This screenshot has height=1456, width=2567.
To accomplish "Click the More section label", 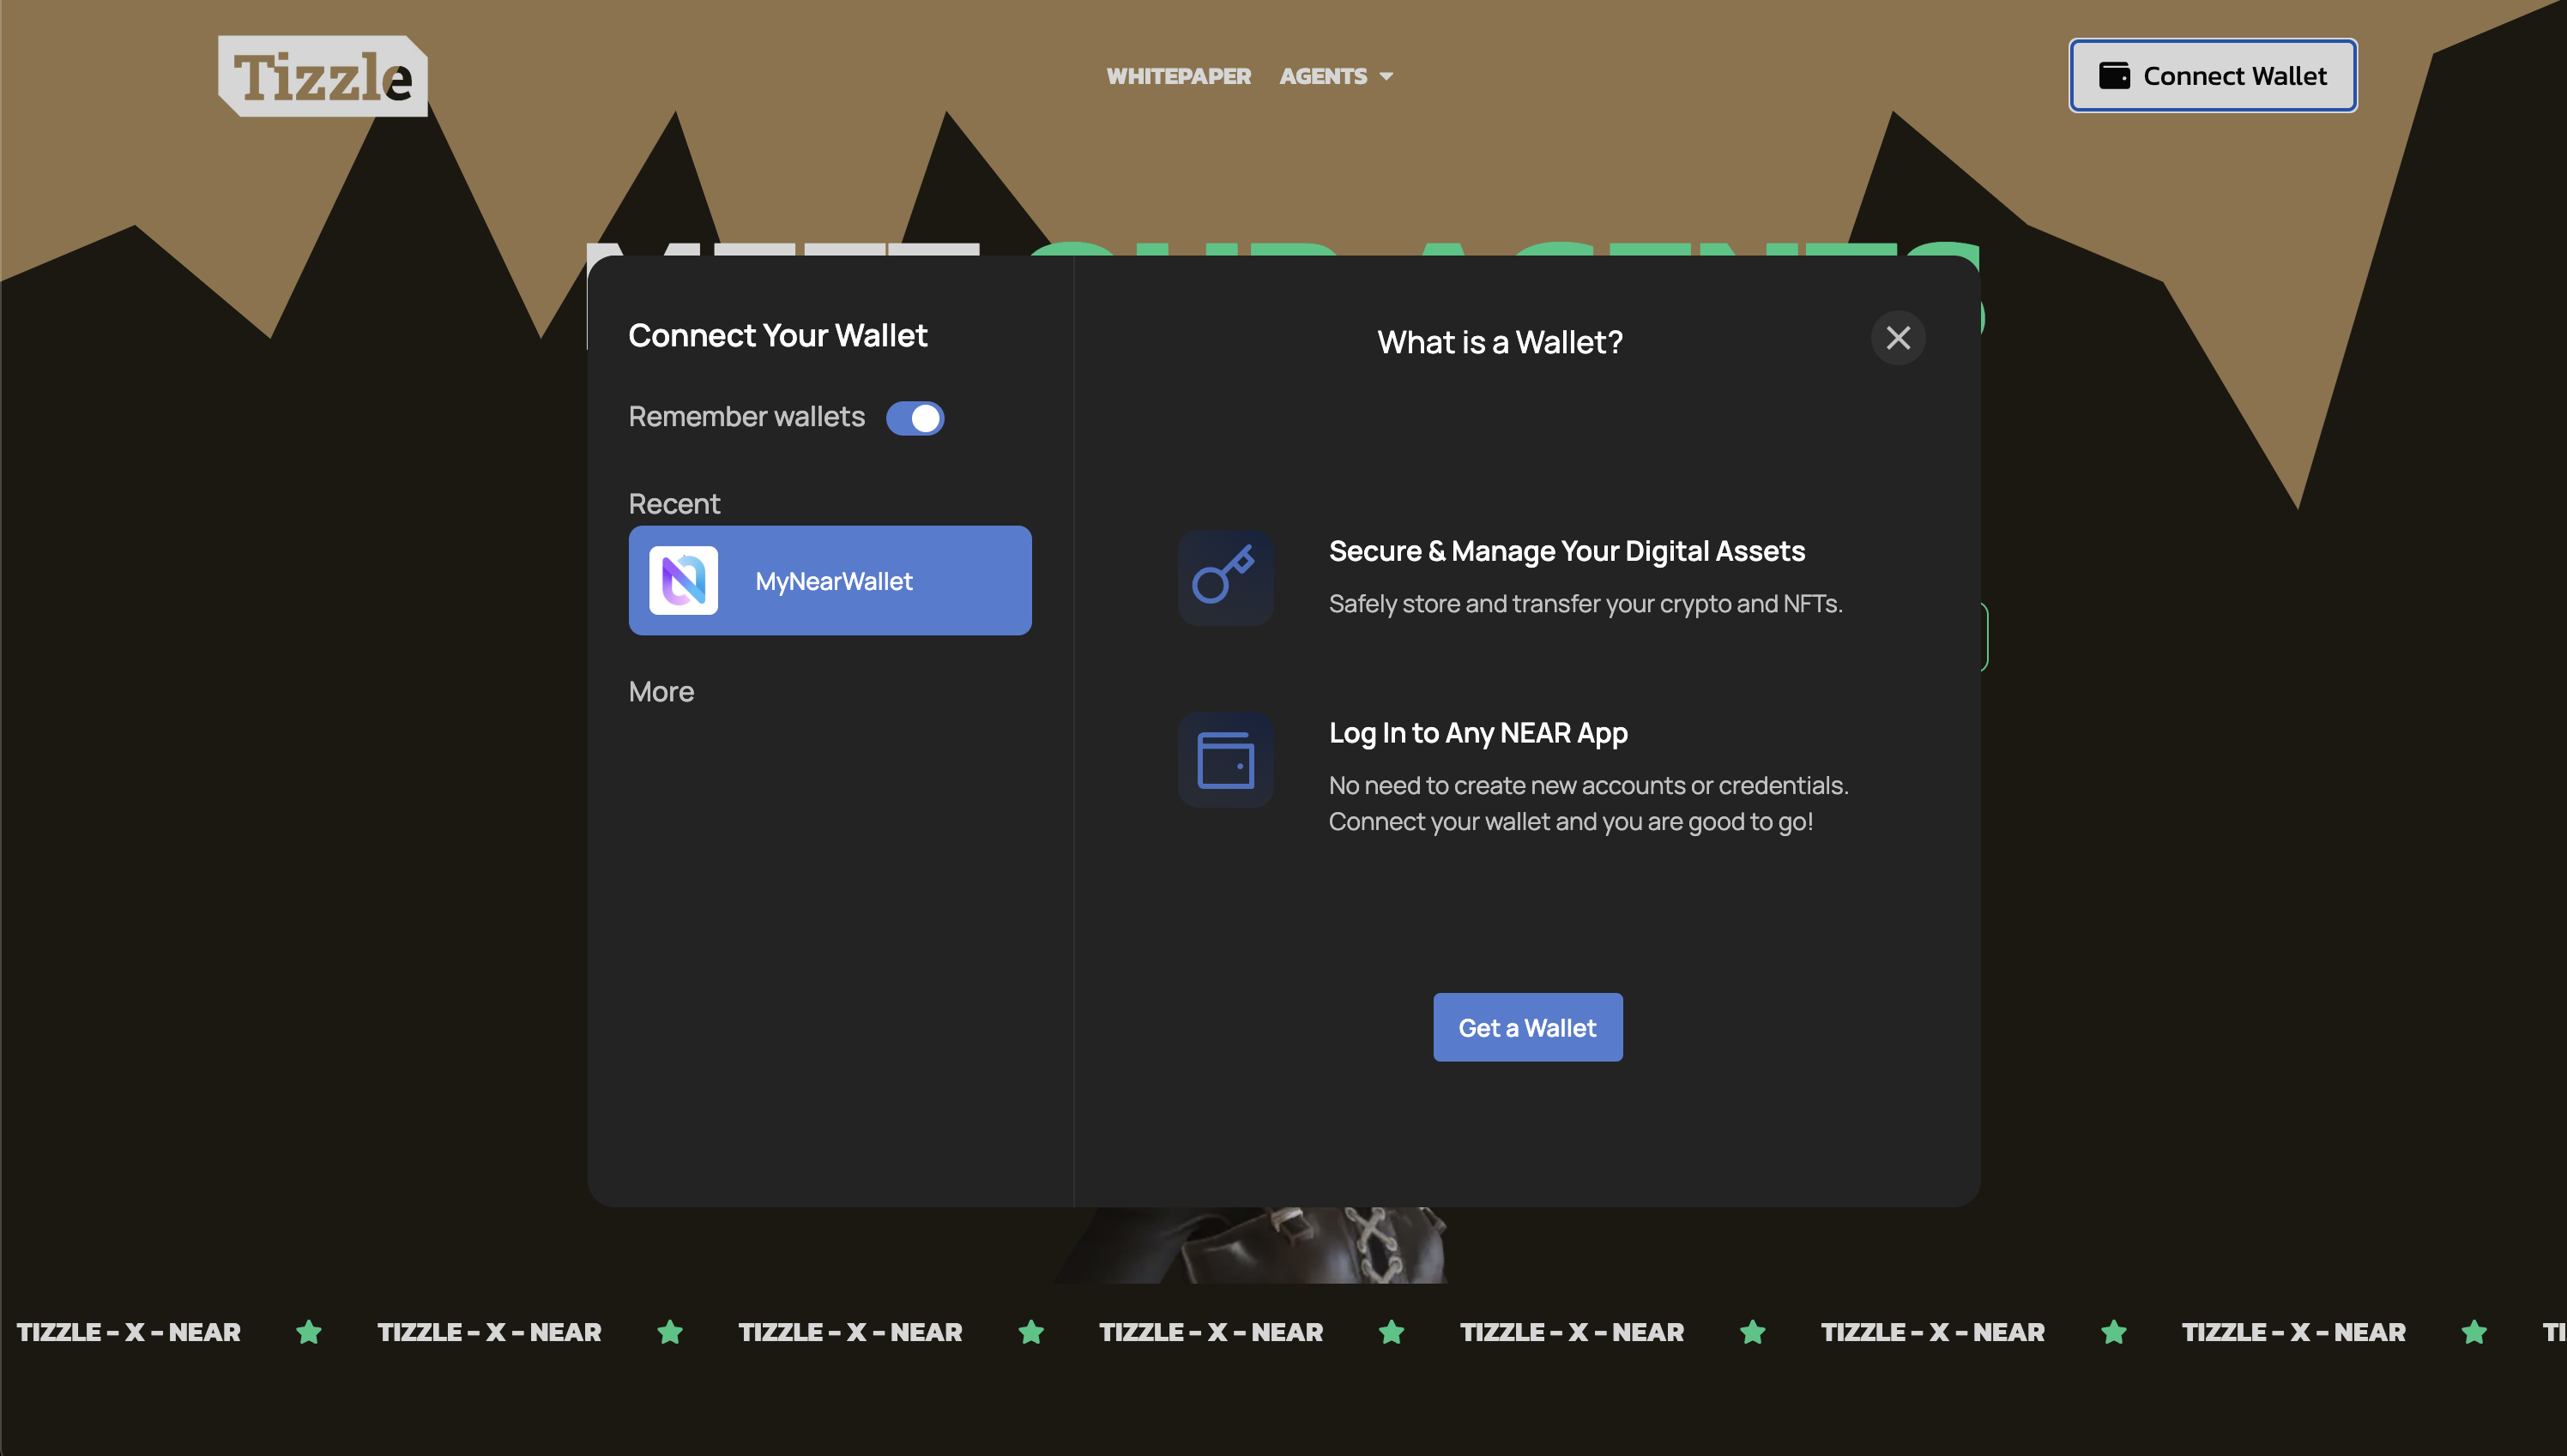I will 661,692.
